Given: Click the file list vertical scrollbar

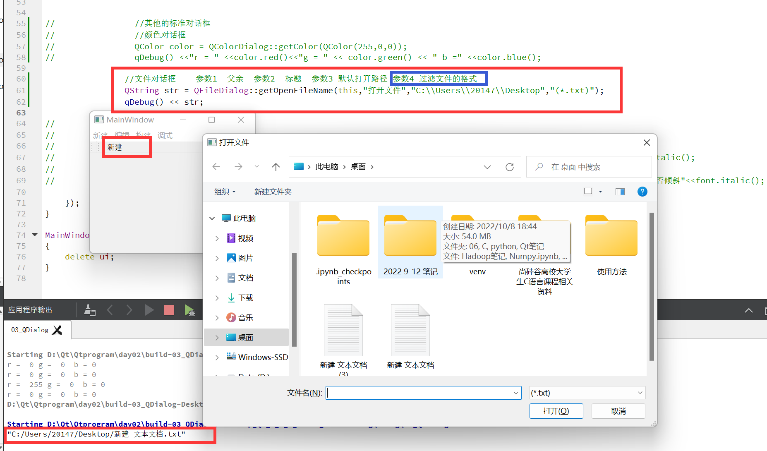Looking at the screenshot, I should (x=652, y=286).
